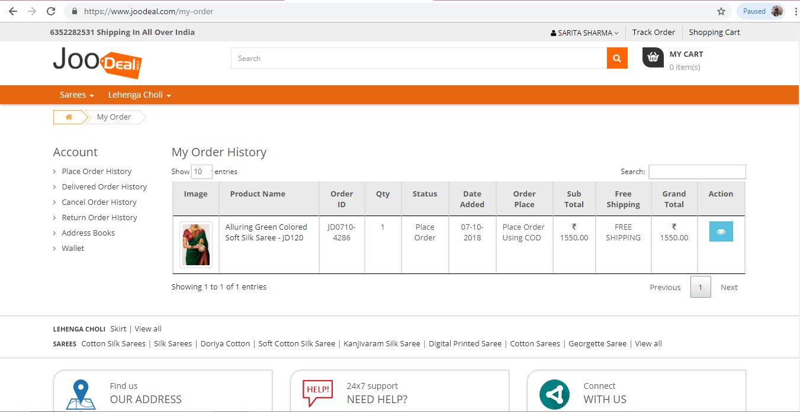Click the Connect with us share icon
The width and height of the screenshot is (800, 412).
[554, 395]
